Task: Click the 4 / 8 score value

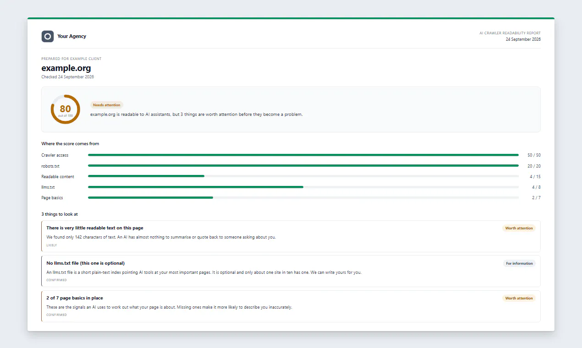Action: click(536, 187)
